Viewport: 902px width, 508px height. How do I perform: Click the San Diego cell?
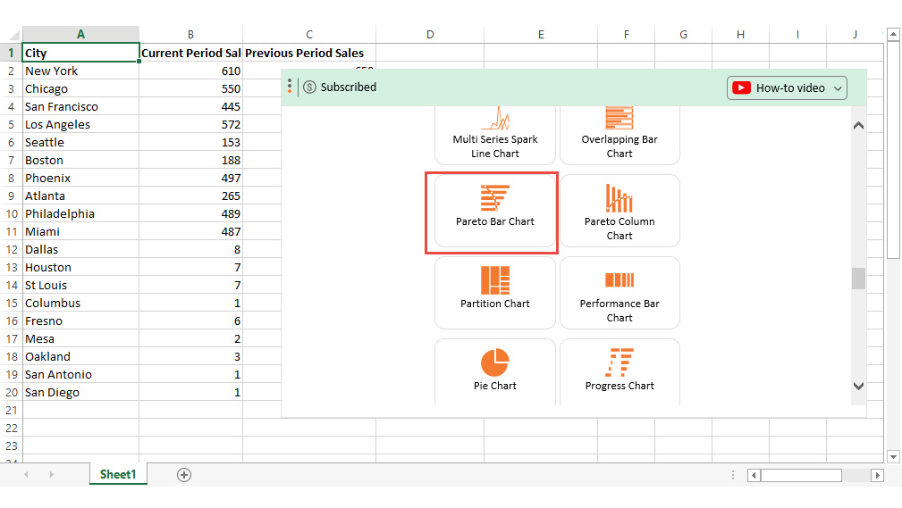pos(80,392)
